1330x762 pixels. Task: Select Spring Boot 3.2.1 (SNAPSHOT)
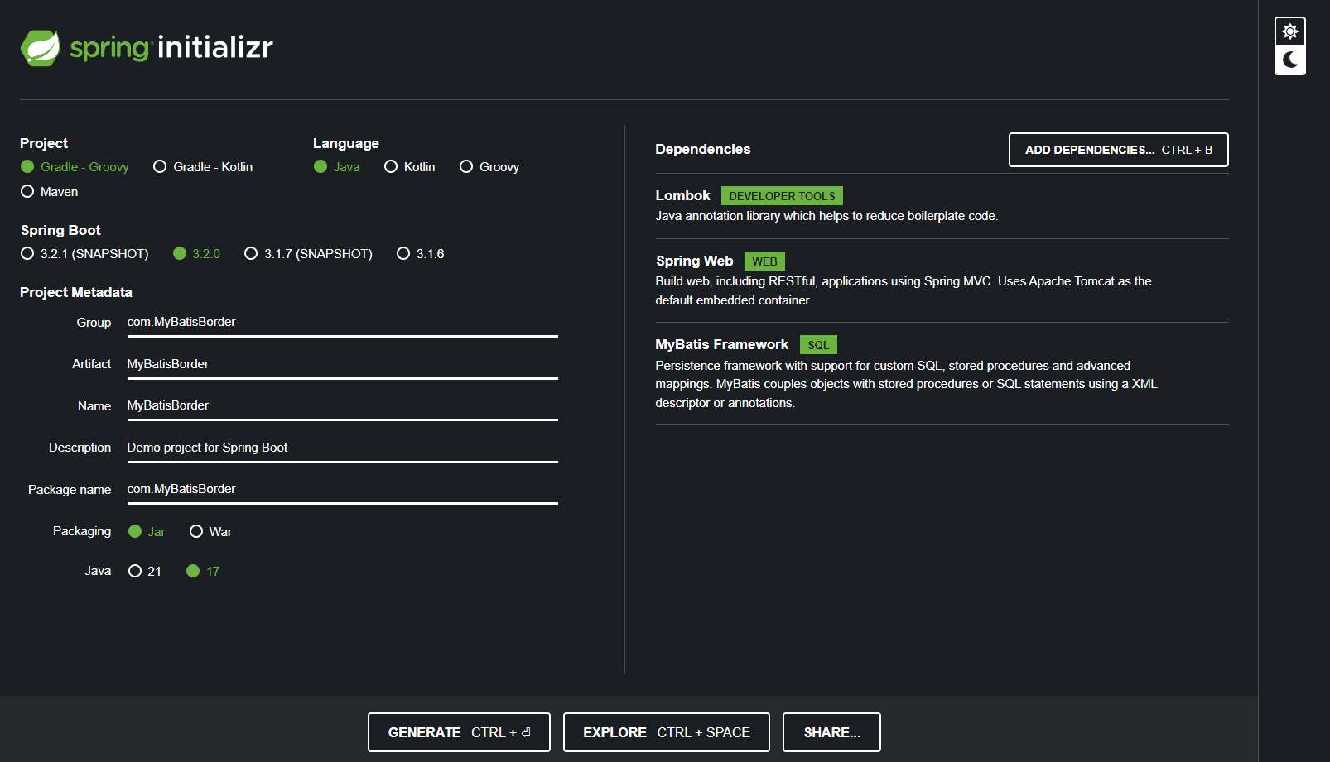pyautogui.click(x=84, y=254)
